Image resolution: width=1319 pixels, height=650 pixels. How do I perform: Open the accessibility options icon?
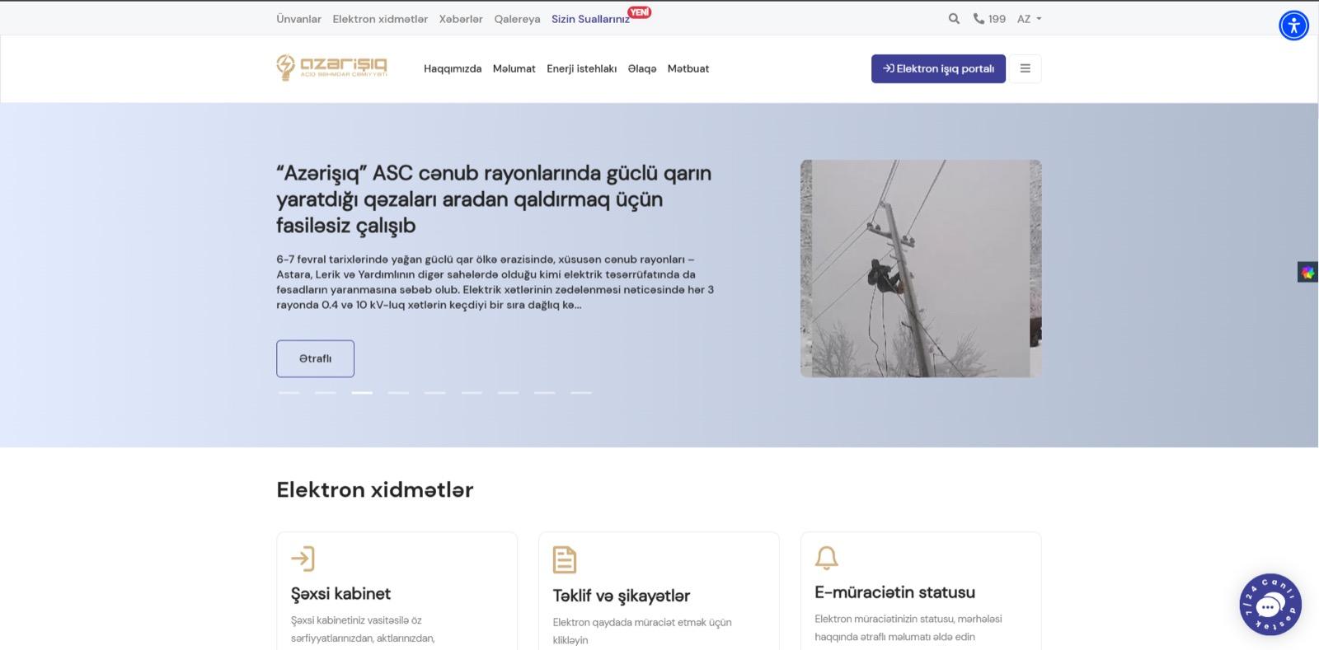click(1293, 26)
